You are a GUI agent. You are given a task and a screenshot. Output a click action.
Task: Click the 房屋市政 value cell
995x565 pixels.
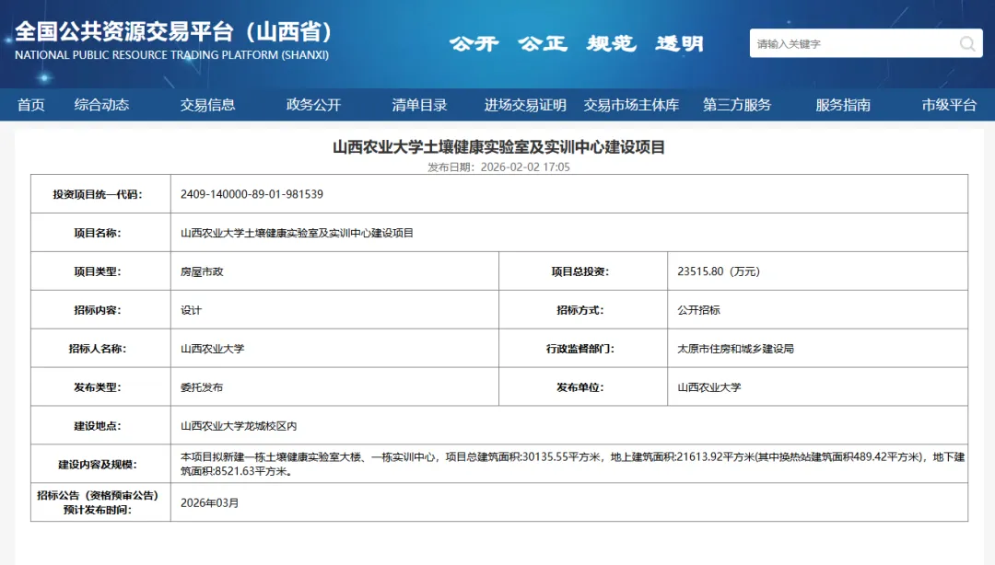click(x=334, y=271)
